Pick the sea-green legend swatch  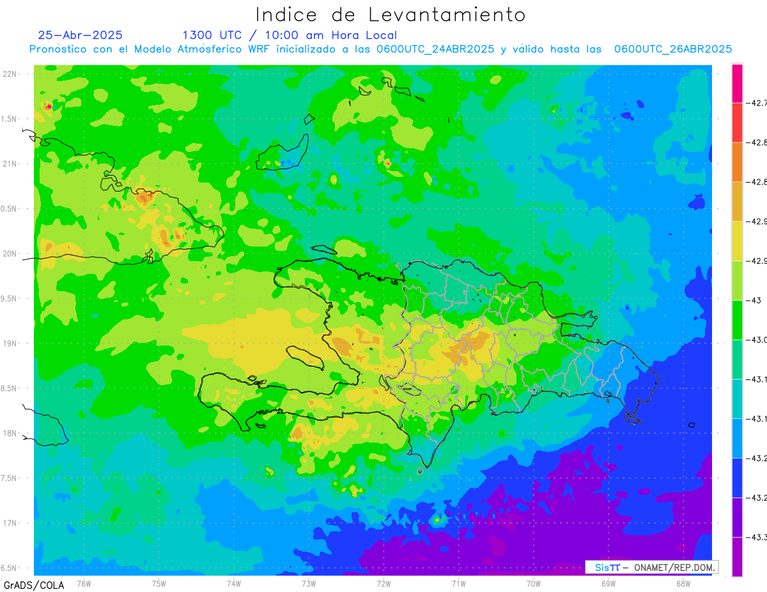click(x=737, y=360)
